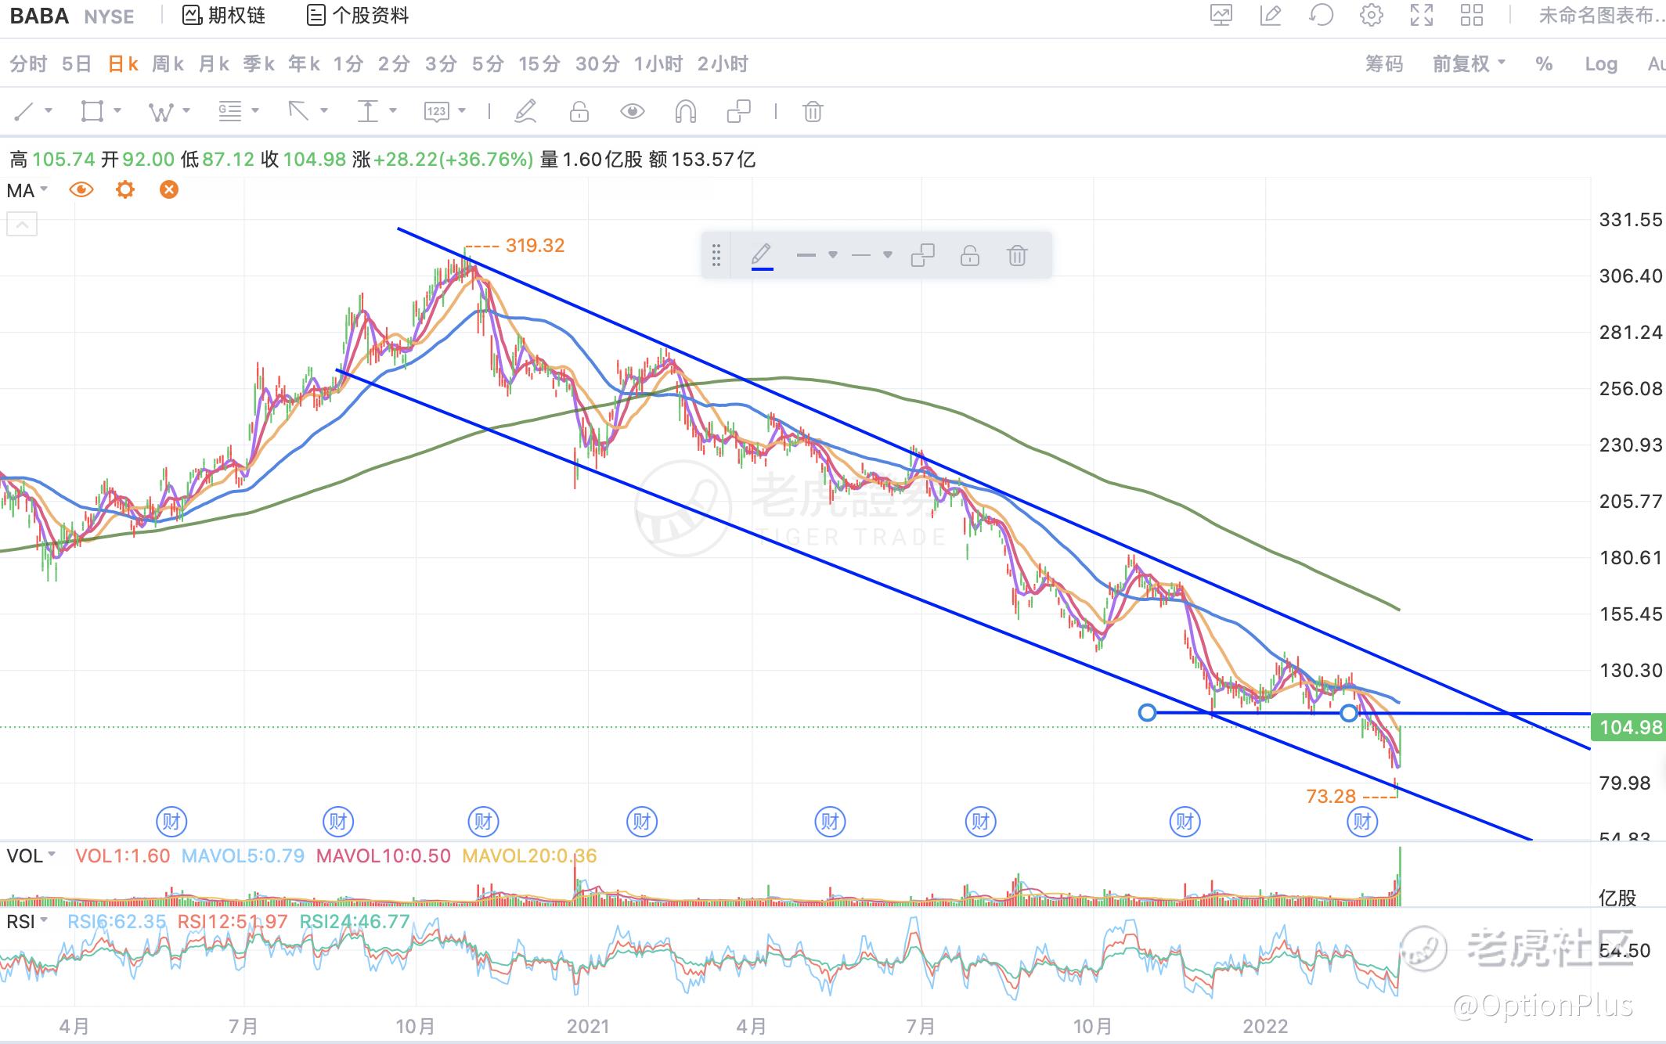Open 个股资料 stock profile
Image resolution: width=1666 pixels, height=1044 pixels.
(x=358, y=16)
